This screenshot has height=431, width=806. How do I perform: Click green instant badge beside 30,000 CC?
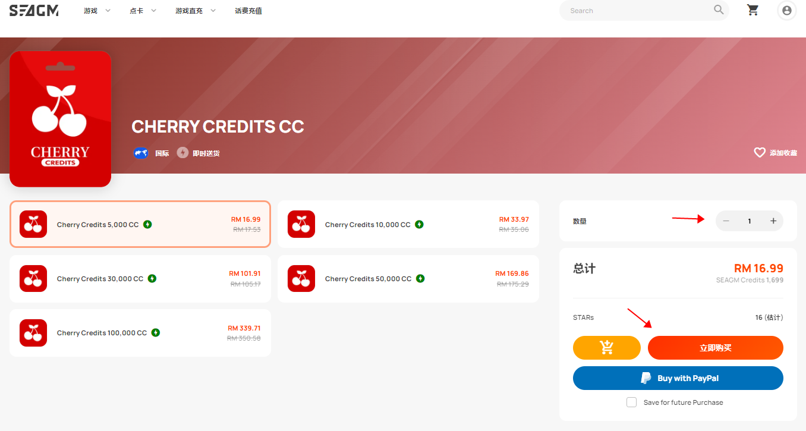(x=152, y=279)
